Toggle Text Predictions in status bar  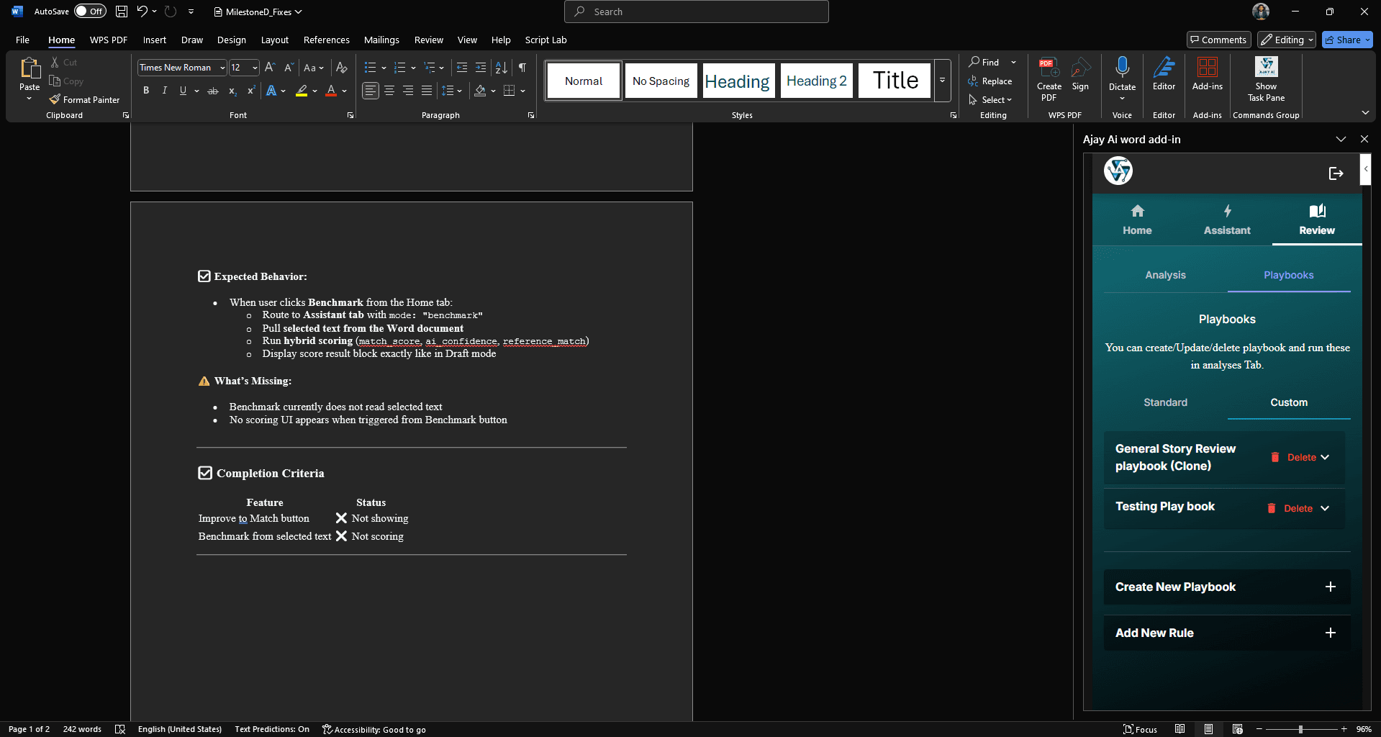(x=272, y=729)
